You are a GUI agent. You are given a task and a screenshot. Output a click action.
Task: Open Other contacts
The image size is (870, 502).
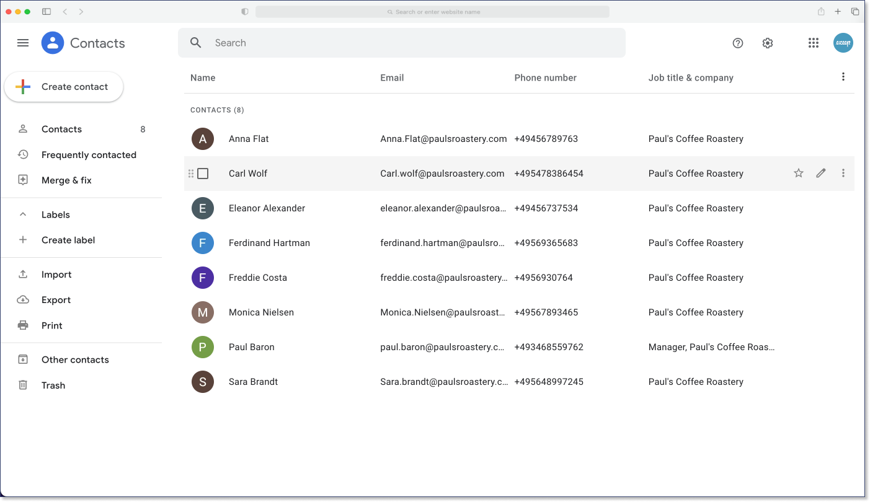point(74,359)
